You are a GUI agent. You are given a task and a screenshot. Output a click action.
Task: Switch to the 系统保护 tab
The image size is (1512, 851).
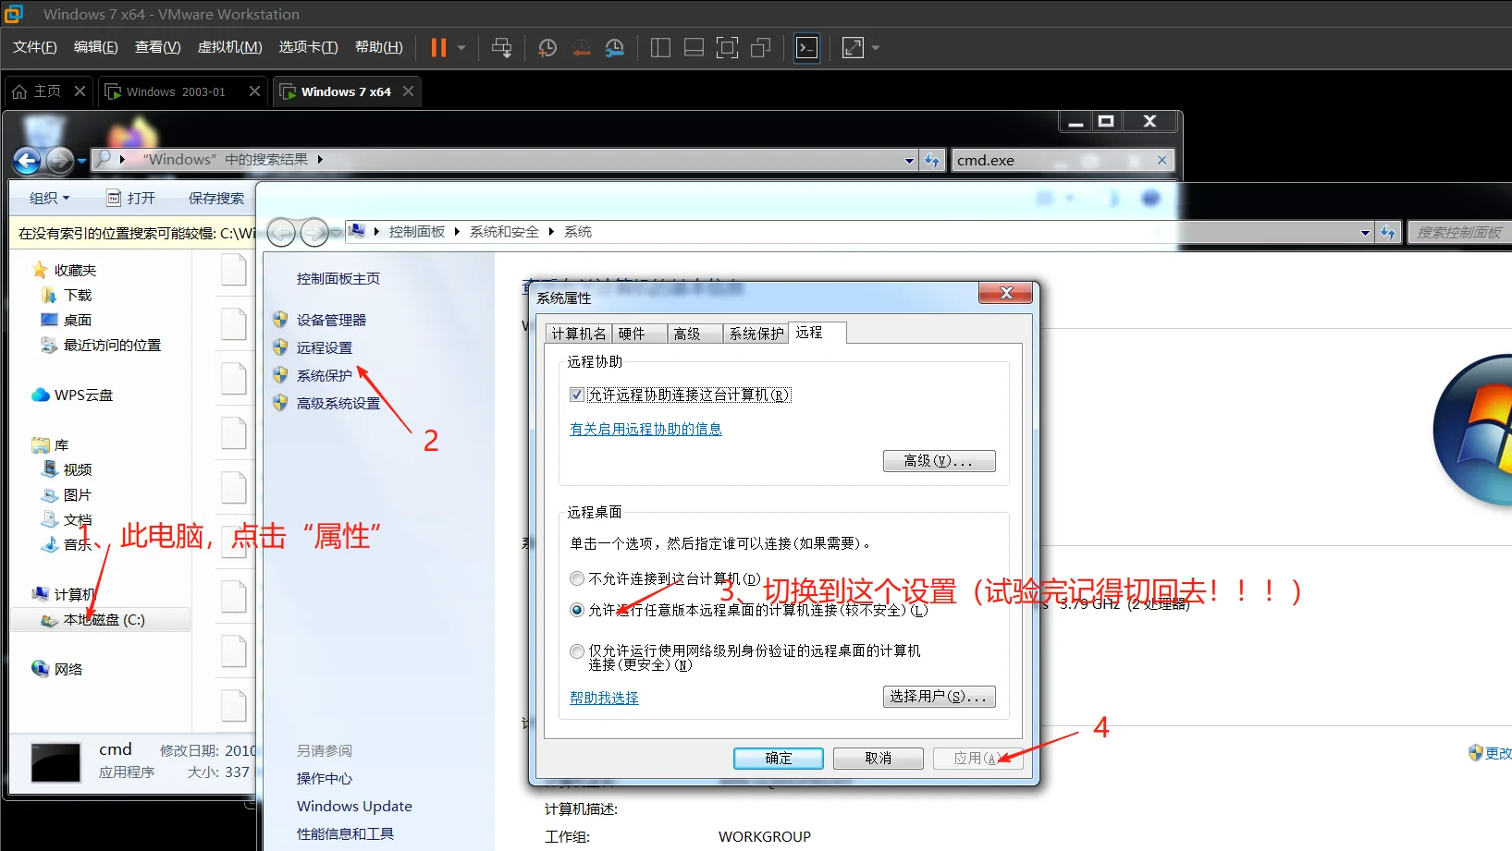coord(756,334)
